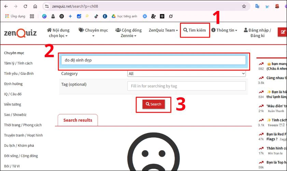The image size is (287, 171).
Task: Open category 'Định hướng'
Action: coord(13,84)
